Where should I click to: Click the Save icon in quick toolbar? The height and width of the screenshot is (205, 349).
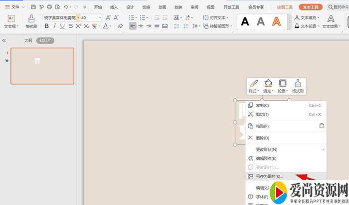[33, 7]
